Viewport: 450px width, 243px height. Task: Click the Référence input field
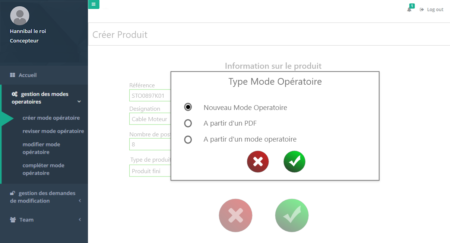pyautogui.click(x=150, y=95)
